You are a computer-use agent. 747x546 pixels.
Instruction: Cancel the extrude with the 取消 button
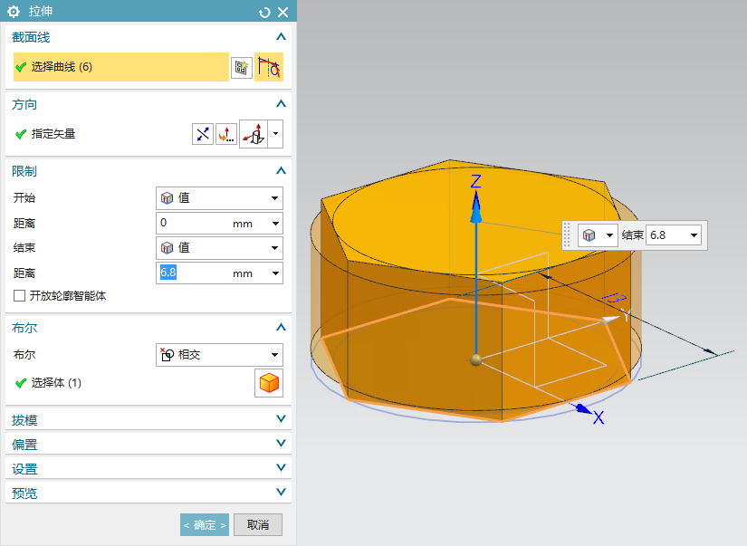pos(258,524)
